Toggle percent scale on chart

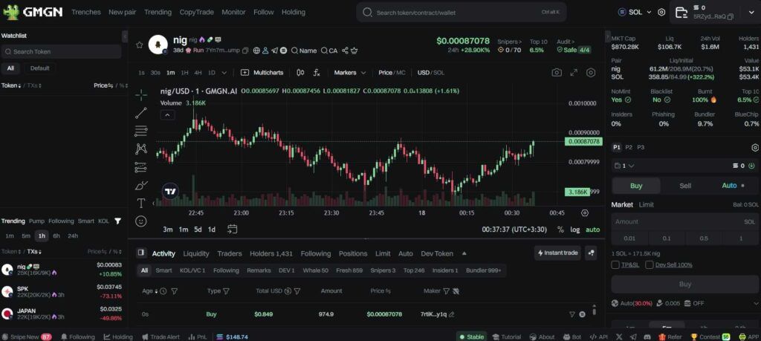(x=560, y=230)
